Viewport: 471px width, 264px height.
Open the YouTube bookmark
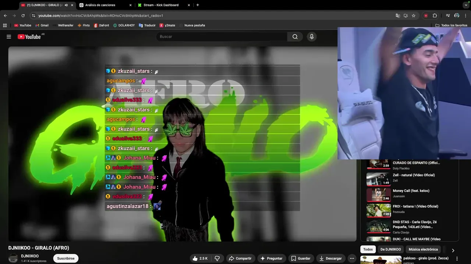click(22, 25)
